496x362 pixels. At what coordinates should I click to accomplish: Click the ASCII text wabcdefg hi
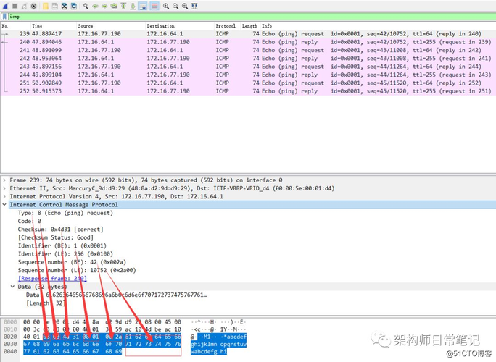209,351
